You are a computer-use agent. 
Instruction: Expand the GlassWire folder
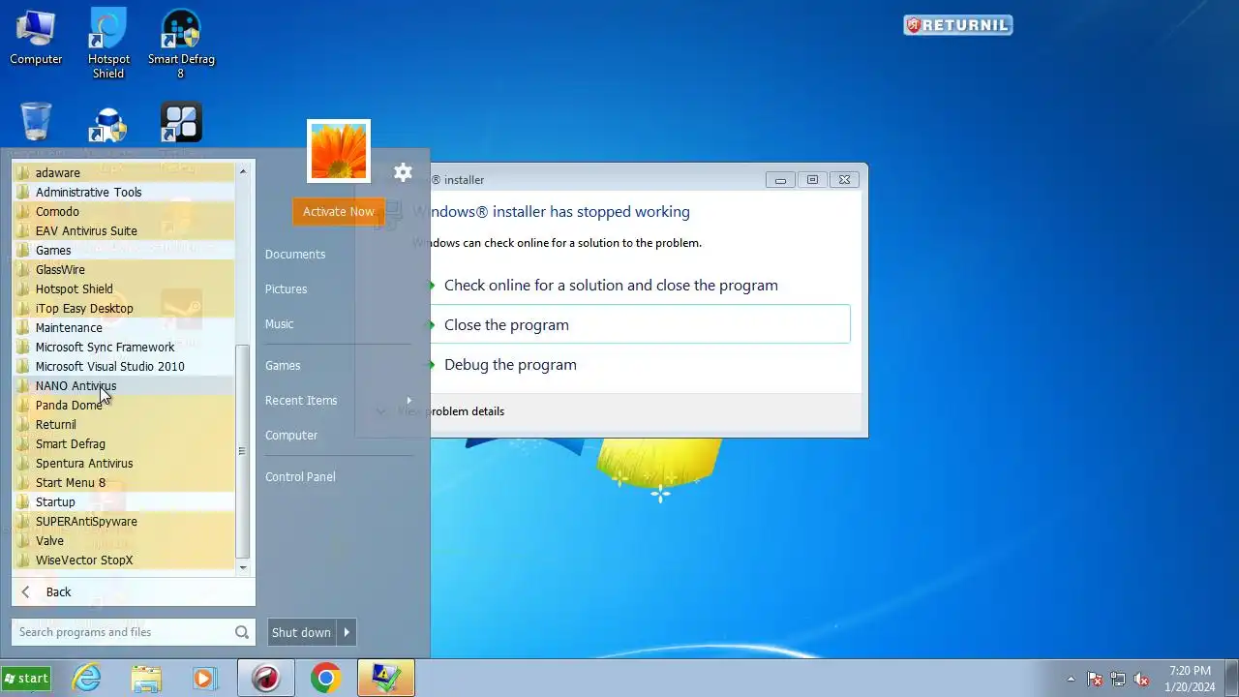point(123,269)
